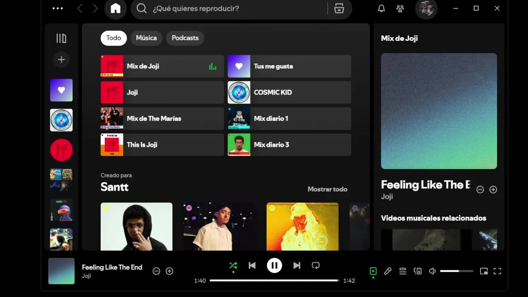The height and width of the screenshot is (297, 528).
Task: Open notifications bell
Action: coord(382,8)
